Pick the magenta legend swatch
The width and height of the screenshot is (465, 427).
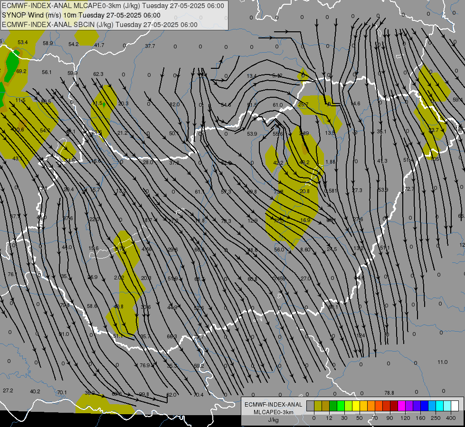(x=401, y=406)
